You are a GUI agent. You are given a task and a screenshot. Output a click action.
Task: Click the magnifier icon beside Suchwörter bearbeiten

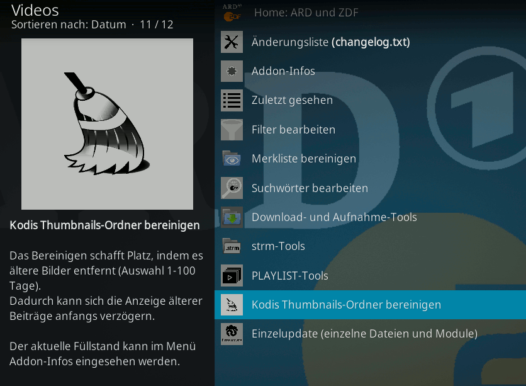coord(232,188)
